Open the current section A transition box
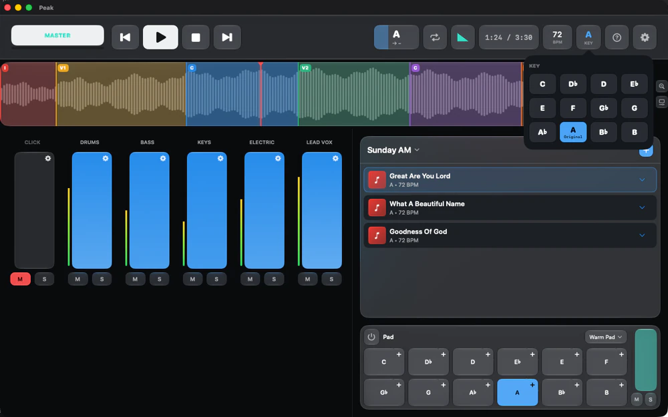The width and height of the screenshot is (668, 417). click(x=397, y=37)
